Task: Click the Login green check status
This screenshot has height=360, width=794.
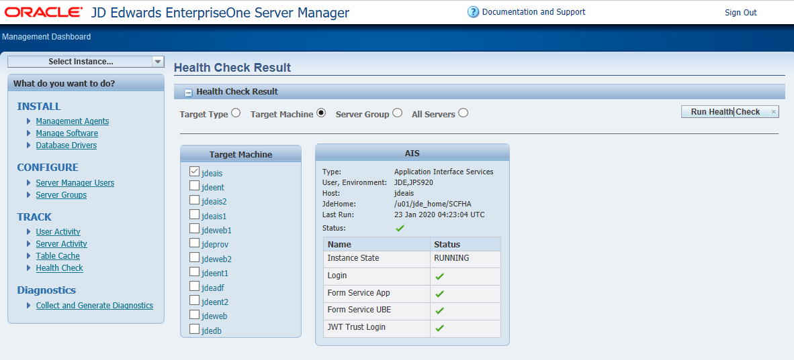Action: point(439,277)
